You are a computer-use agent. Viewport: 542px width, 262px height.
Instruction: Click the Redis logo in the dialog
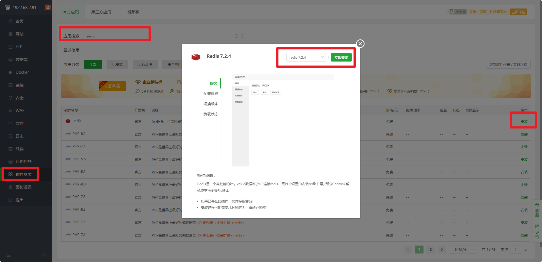tap(196, 57)
